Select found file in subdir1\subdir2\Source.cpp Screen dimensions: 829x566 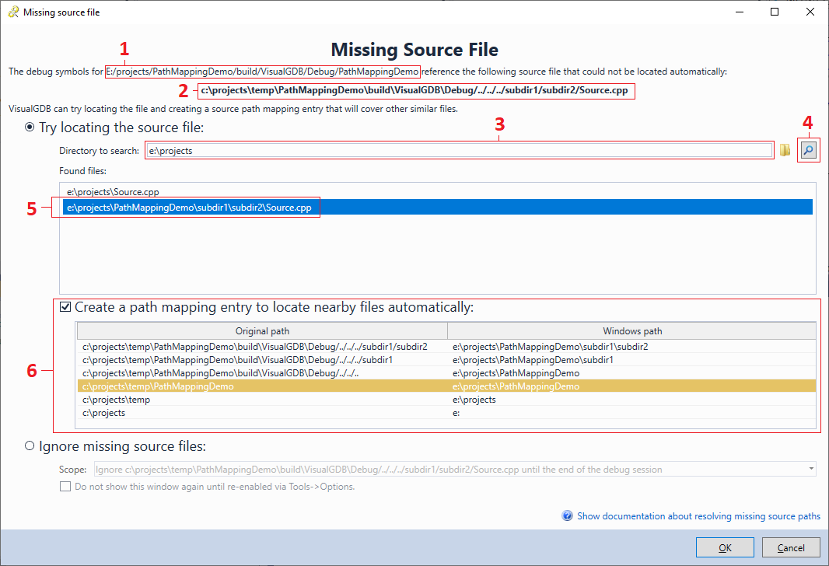coord(438,207)
